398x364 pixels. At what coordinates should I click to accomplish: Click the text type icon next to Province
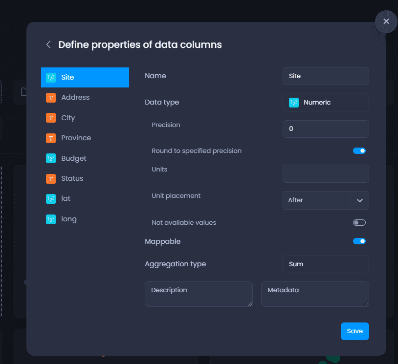[51, 138]
